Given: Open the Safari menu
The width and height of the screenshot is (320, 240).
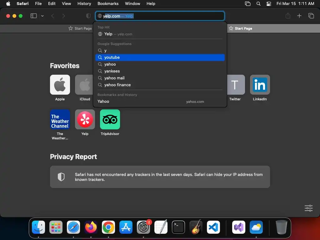Looking at the screenshot, I should (x=22, y=3).
